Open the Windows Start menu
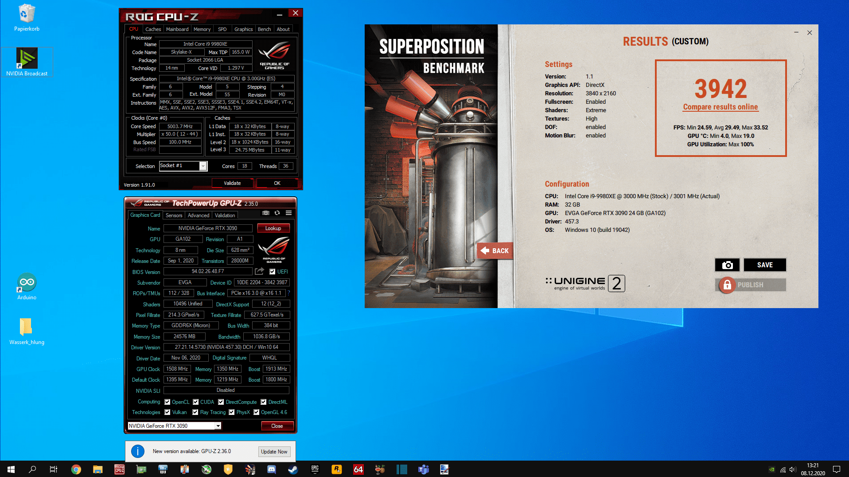Screen dimensions: 849x477 click(11, 469)
